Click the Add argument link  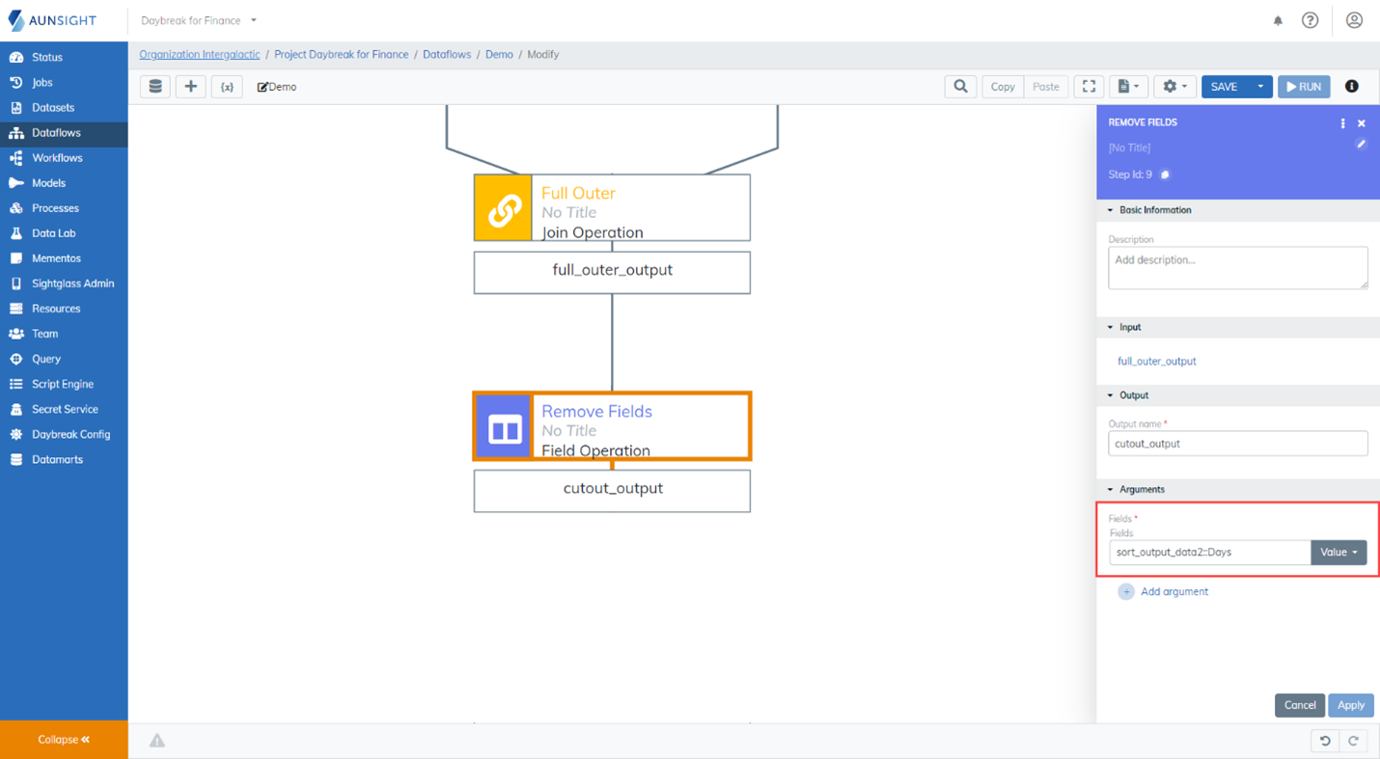(1173, 592)
